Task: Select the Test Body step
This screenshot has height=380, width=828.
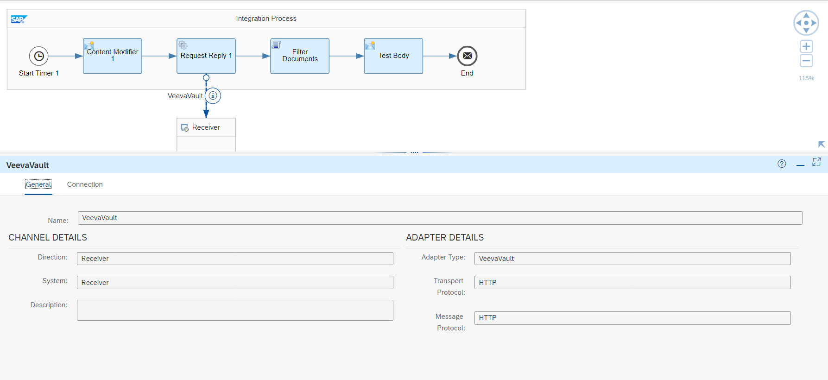Action: [393, 56]
